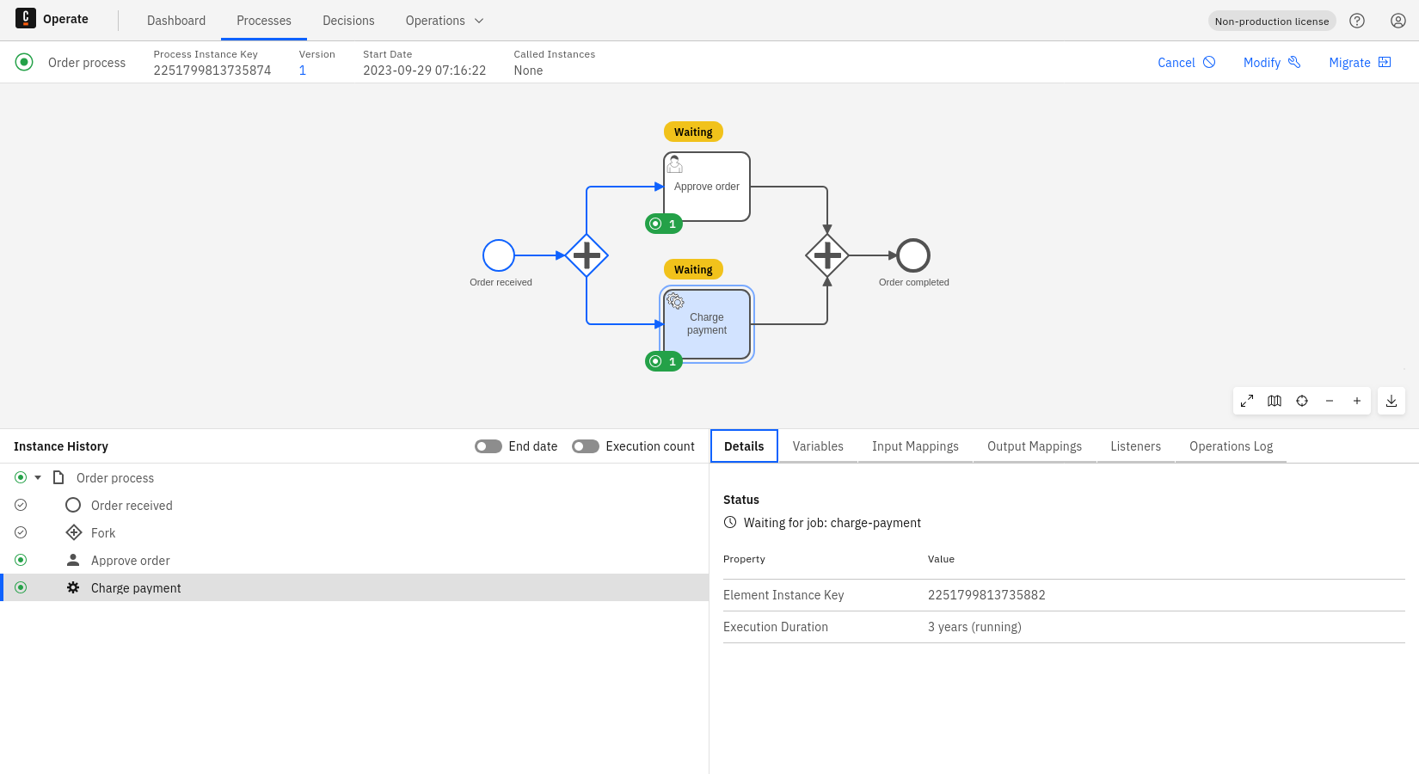Cancel the process instance
Screen dimensions: 1419x774
pyautogui.click(x=1186, y=62)
